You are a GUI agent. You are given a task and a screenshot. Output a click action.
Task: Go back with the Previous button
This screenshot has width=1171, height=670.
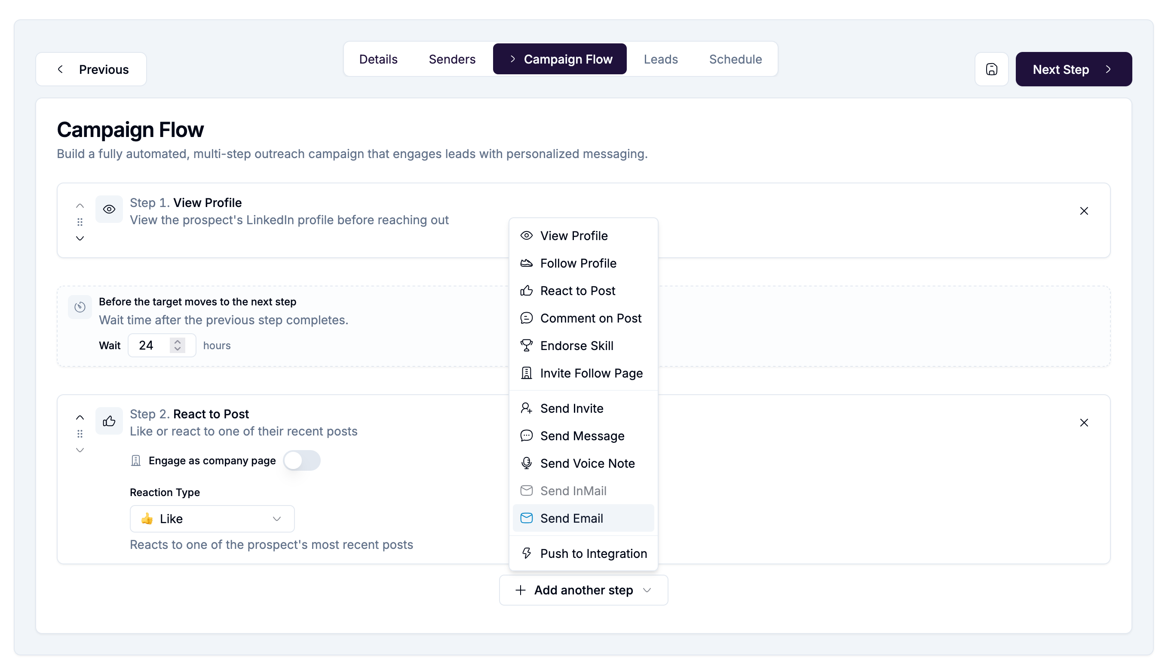[x=91, y=69]
